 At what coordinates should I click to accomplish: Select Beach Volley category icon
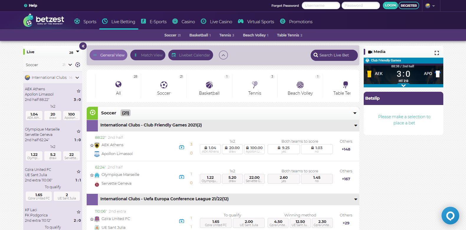[x=300, y=85]
